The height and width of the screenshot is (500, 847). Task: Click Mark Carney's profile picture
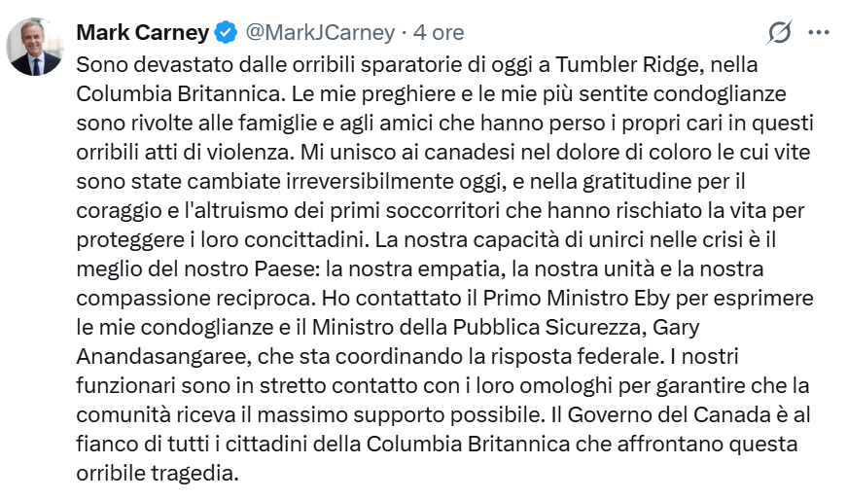tap(35, 45)
